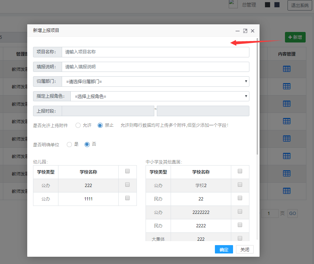This screenshot has width=314, height=264.
Task: Check the 学校2 row checkbox
Action: [240, 184]
